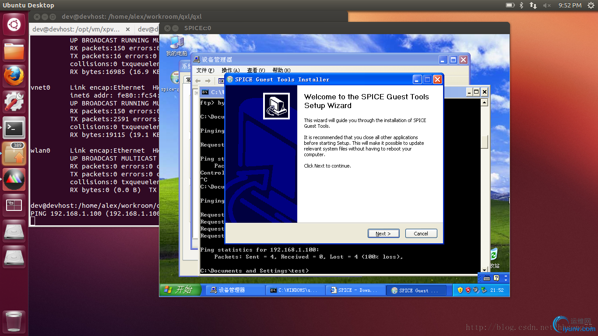The image size is (598, 336).
Task: Close the Ubuntu terminal window
Action: tap(37, 17)
